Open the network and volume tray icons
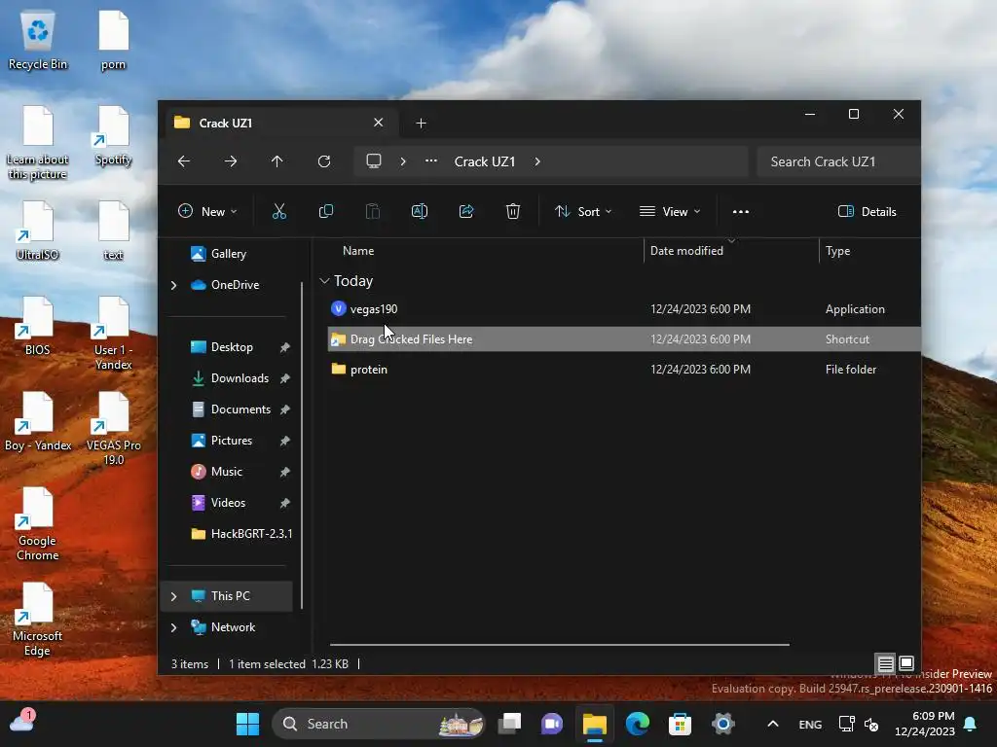 pyautogui.click(x=859, y=724)
